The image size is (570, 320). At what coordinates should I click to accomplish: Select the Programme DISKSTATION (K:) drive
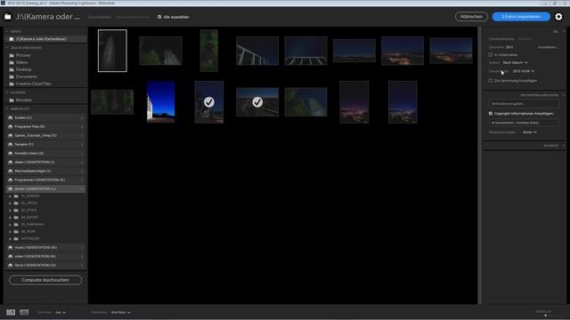pos(45,180)
